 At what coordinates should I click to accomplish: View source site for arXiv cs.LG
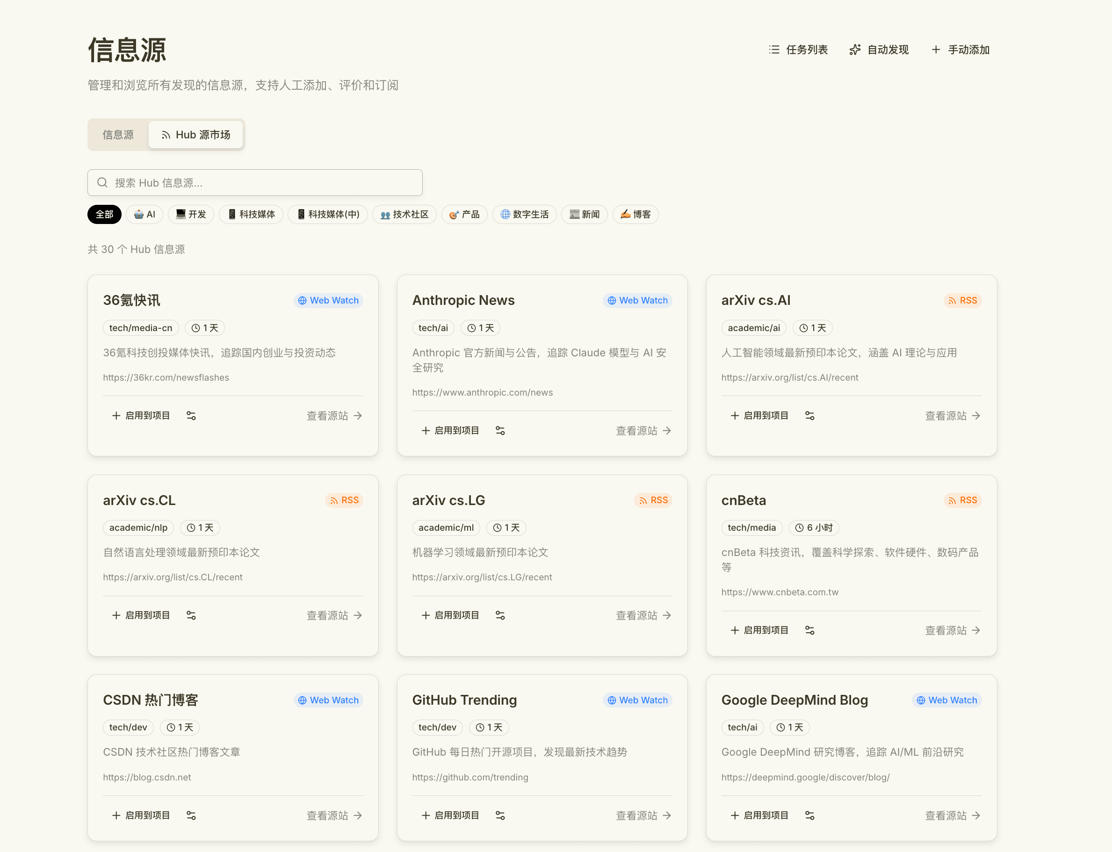click(x=644, y=615)
